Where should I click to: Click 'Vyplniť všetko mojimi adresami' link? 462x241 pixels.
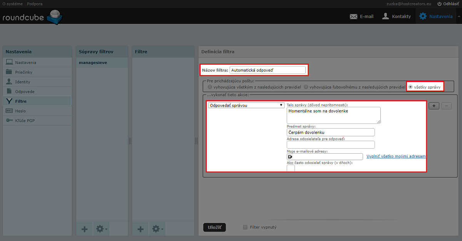[396, 156]
